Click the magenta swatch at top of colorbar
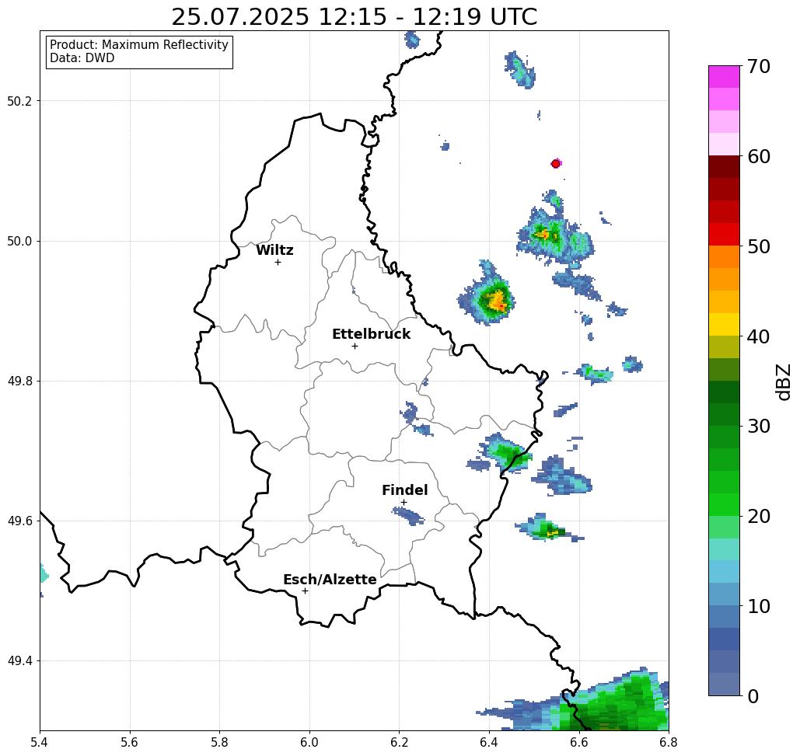The image size is (800, 756). 724,77
